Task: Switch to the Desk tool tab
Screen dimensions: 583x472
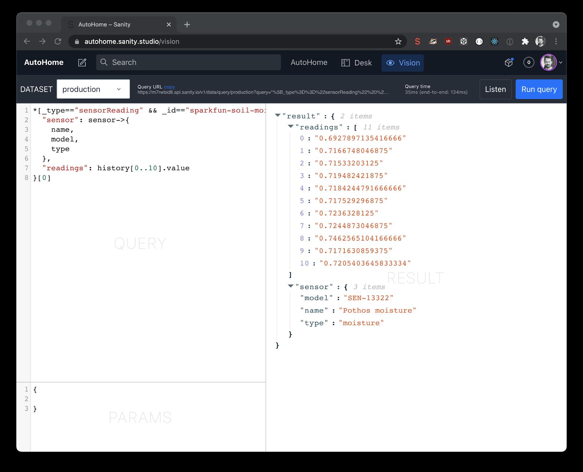Action: (x=356, y=63)
